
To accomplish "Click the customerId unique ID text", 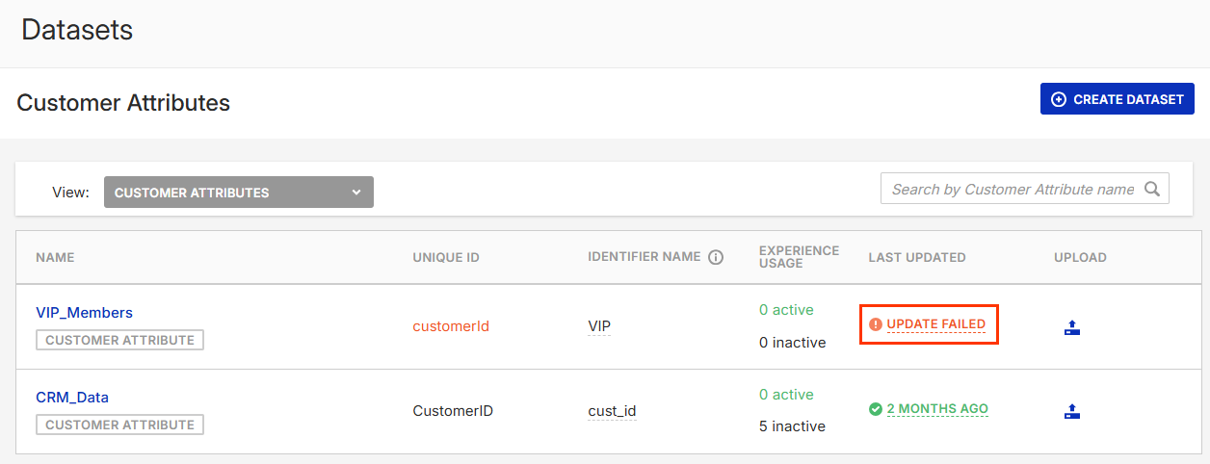I will (451, 326).
